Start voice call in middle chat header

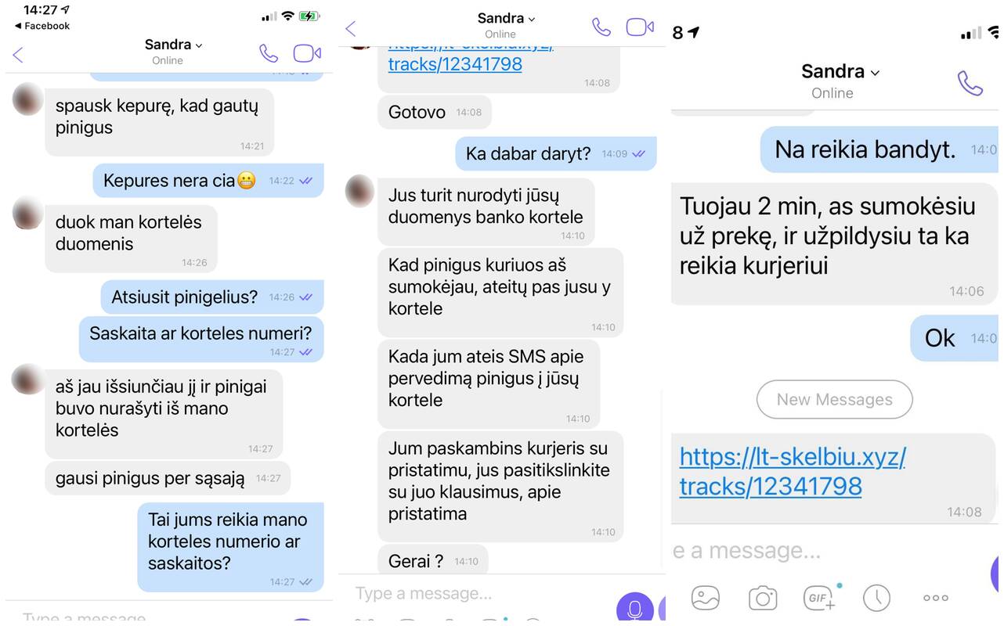601,27
